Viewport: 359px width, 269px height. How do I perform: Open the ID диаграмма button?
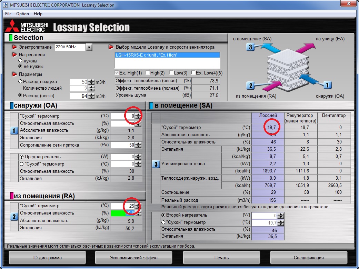click(47, 258)
